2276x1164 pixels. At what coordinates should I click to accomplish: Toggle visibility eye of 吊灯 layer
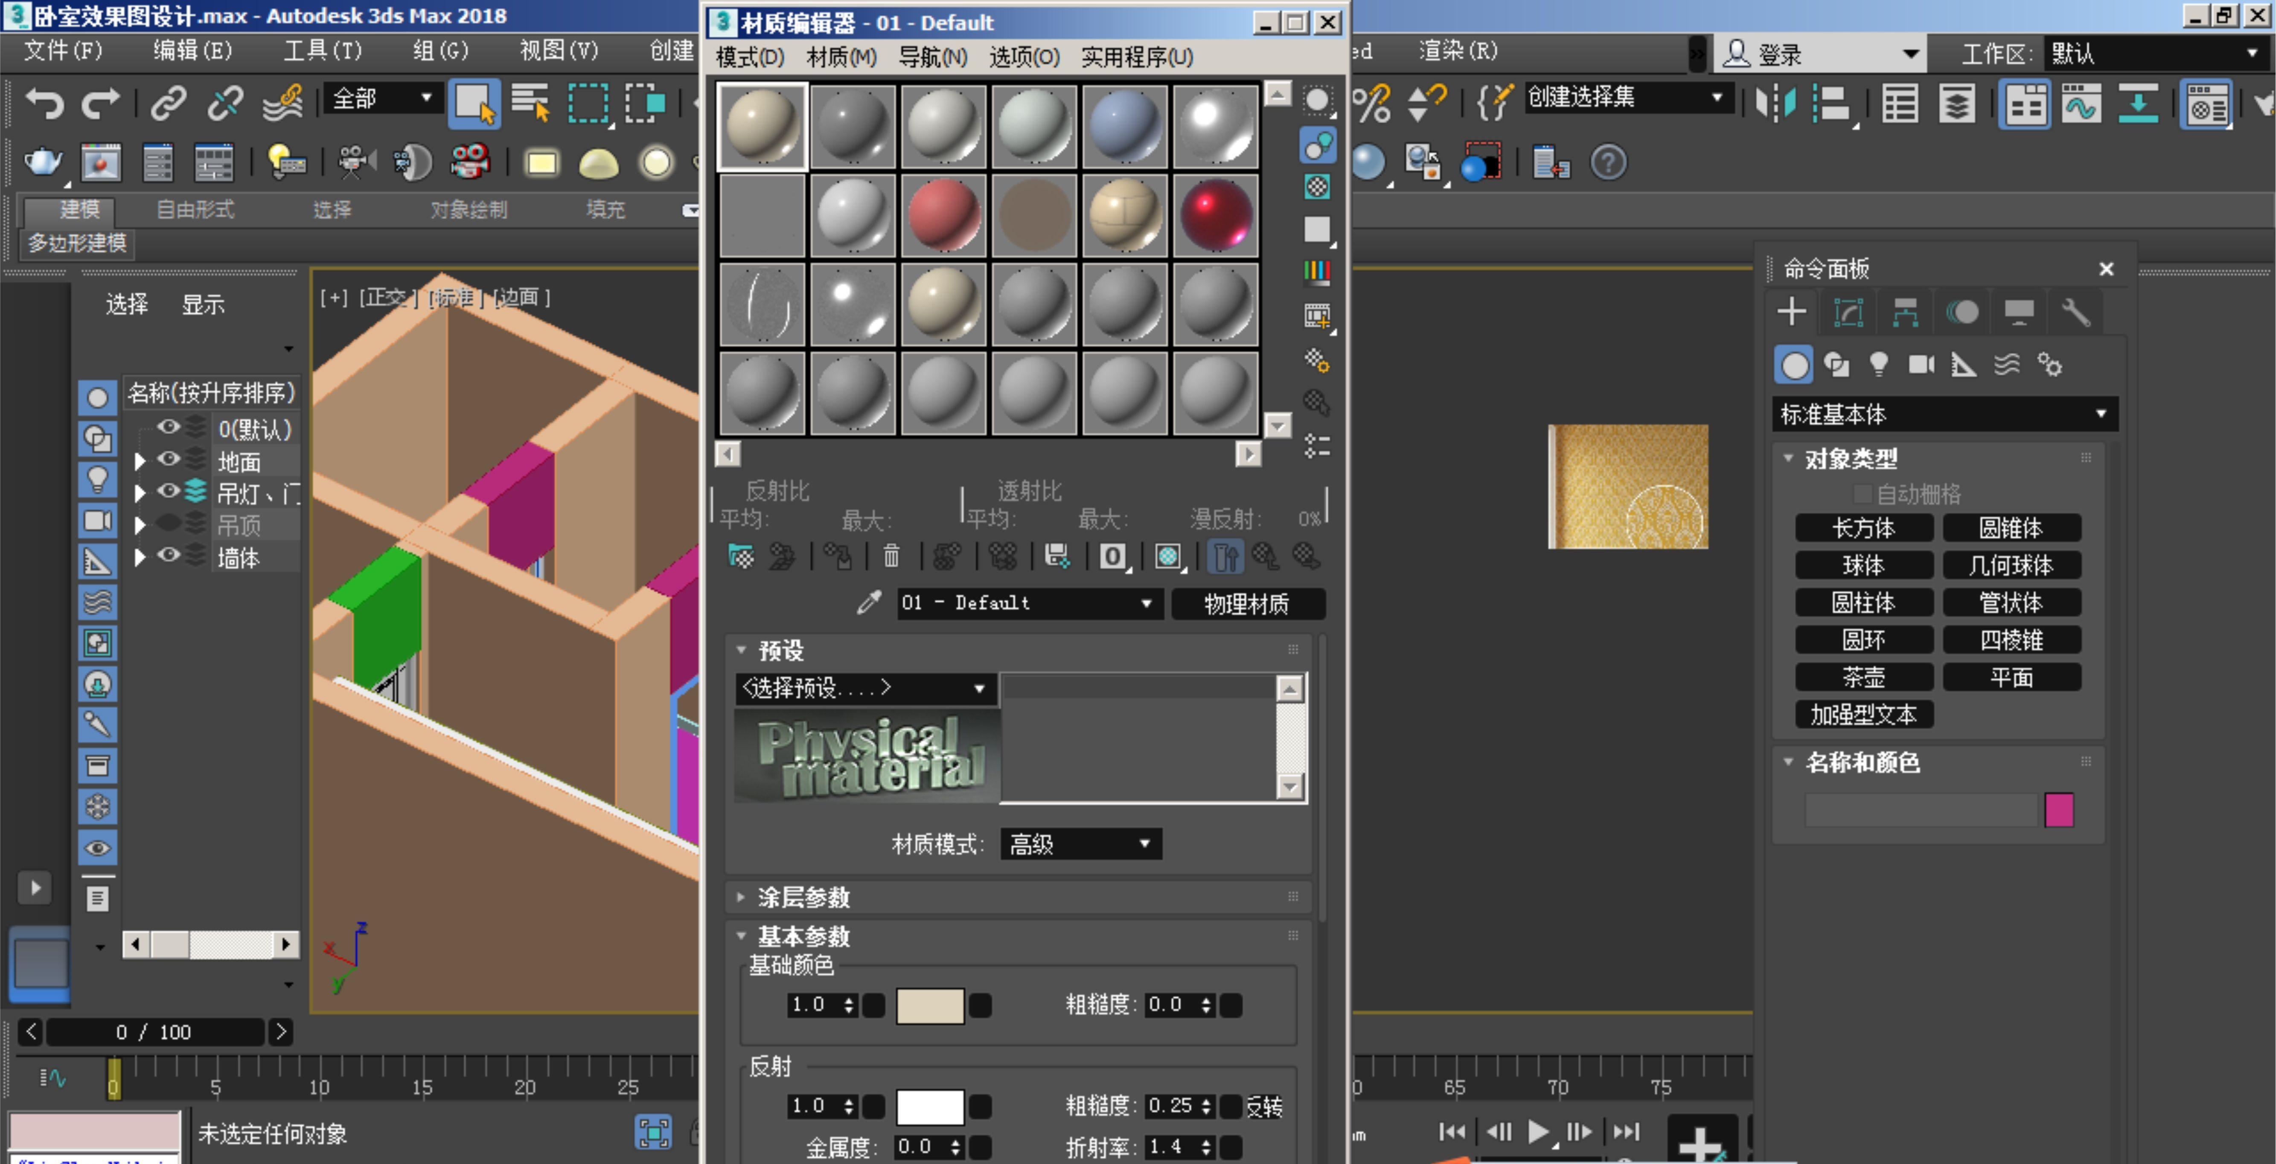point(169,491)
